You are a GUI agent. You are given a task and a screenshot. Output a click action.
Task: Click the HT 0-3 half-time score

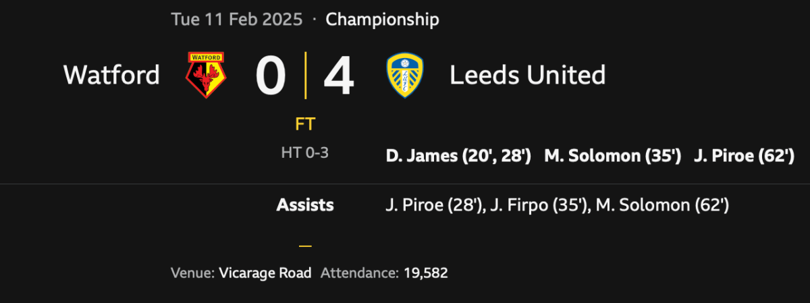coord(305,153)
